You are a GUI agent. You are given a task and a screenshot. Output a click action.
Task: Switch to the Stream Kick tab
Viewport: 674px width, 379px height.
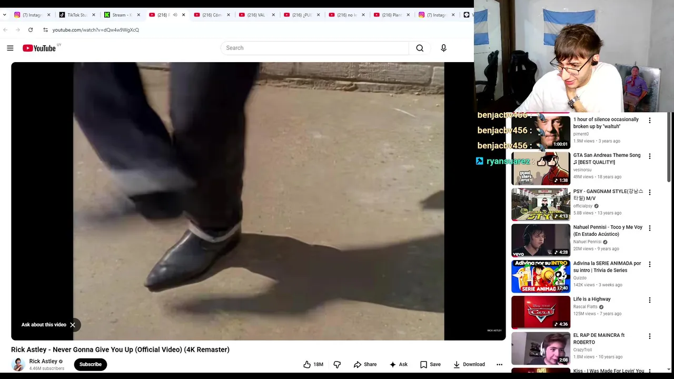[x=121, y=15]
